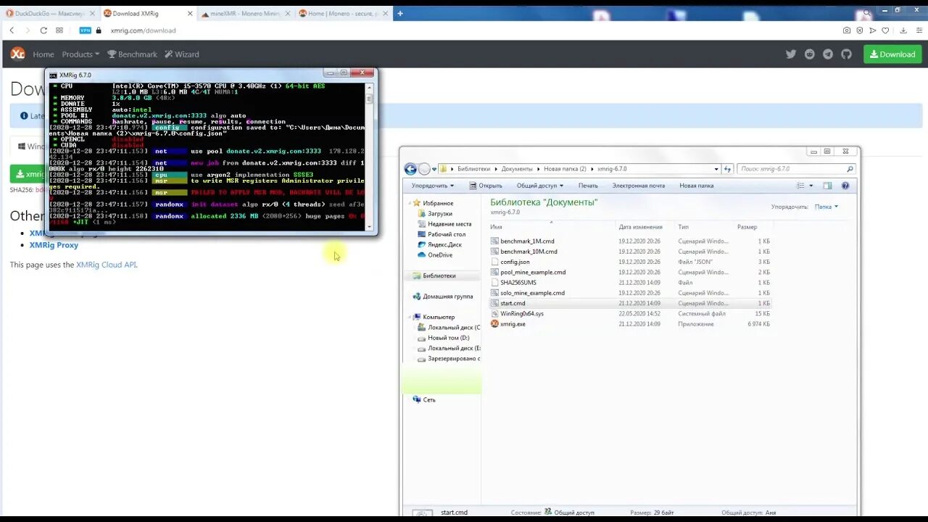The image size is (928, 522).
Task: Select SHA256SUMS file
Action: click(518, 283)
